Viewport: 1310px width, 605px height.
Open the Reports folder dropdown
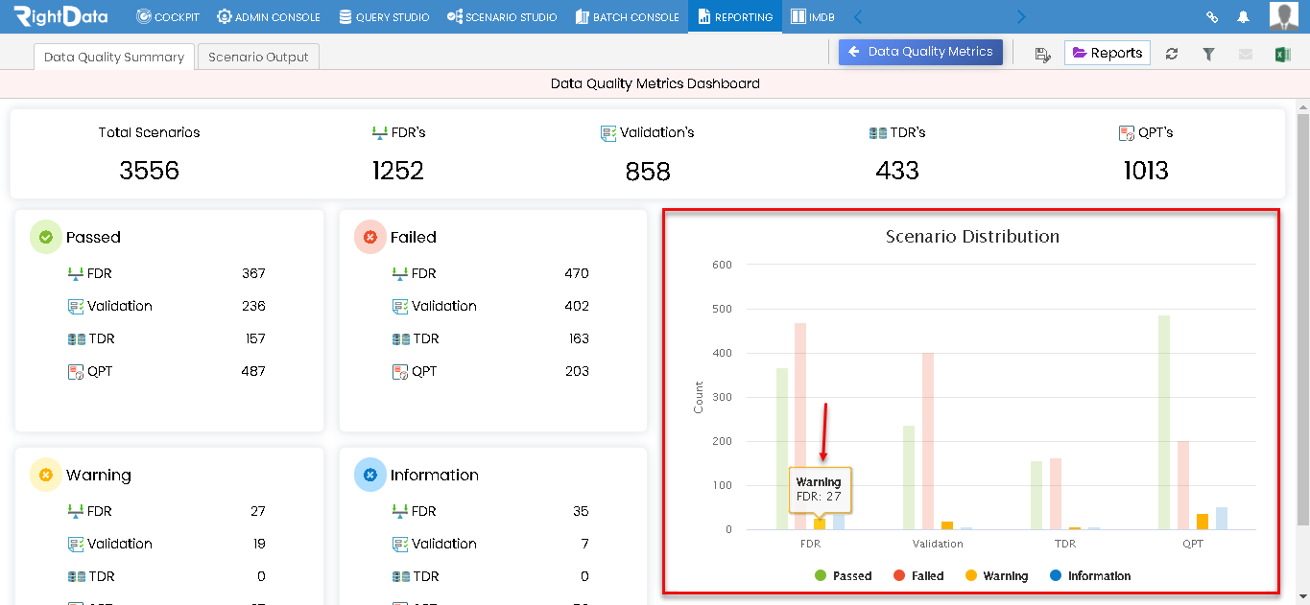(x=1108, y=53)
